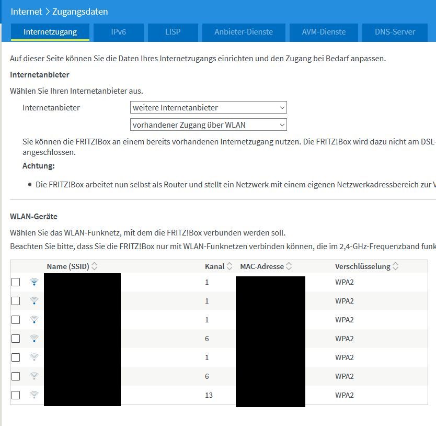This screenshot has height=426, width=436.
Task: Open the 'weitere Internetanbieter' dropdown
Action: tap(208, 107)
